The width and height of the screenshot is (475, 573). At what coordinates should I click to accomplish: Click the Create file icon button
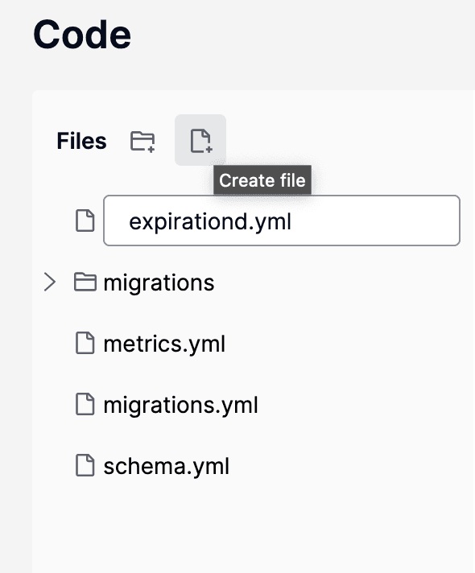[x=200, y=140]
